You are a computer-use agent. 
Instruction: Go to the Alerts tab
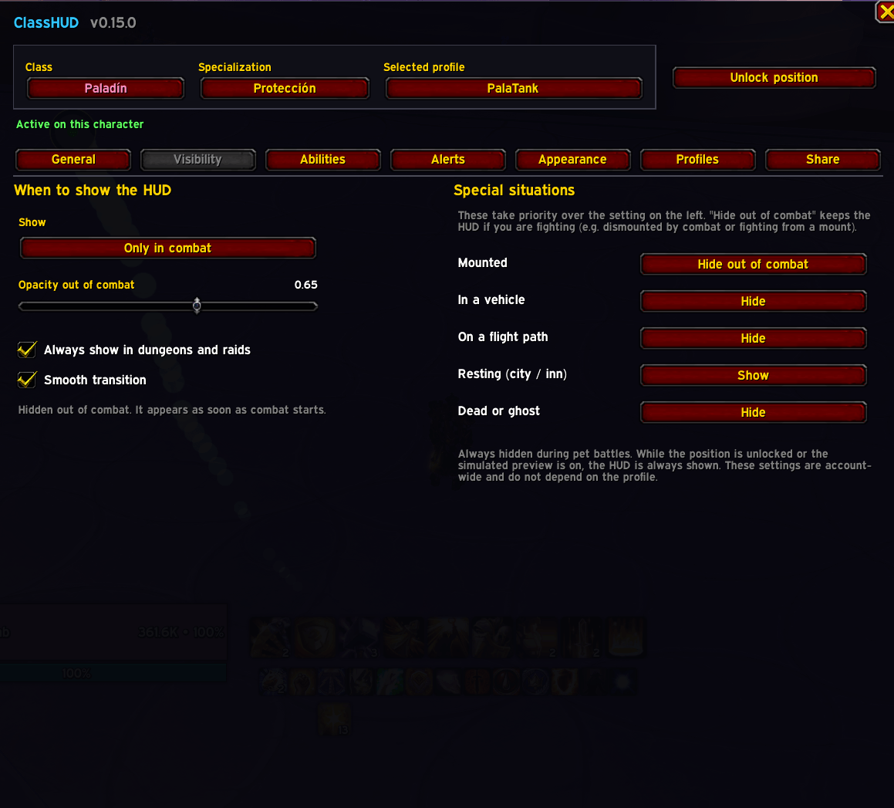coord(448,160)
